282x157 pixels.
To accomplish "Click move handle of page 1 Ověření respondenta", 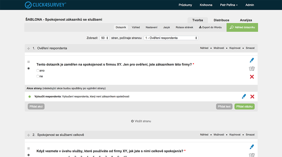I will tap(28, 48).
